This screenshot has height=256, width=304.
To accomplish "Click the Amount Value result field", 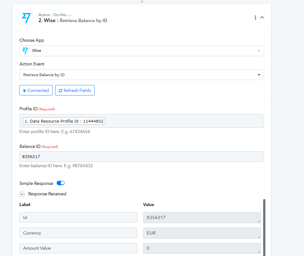I will tap(202, 248).
